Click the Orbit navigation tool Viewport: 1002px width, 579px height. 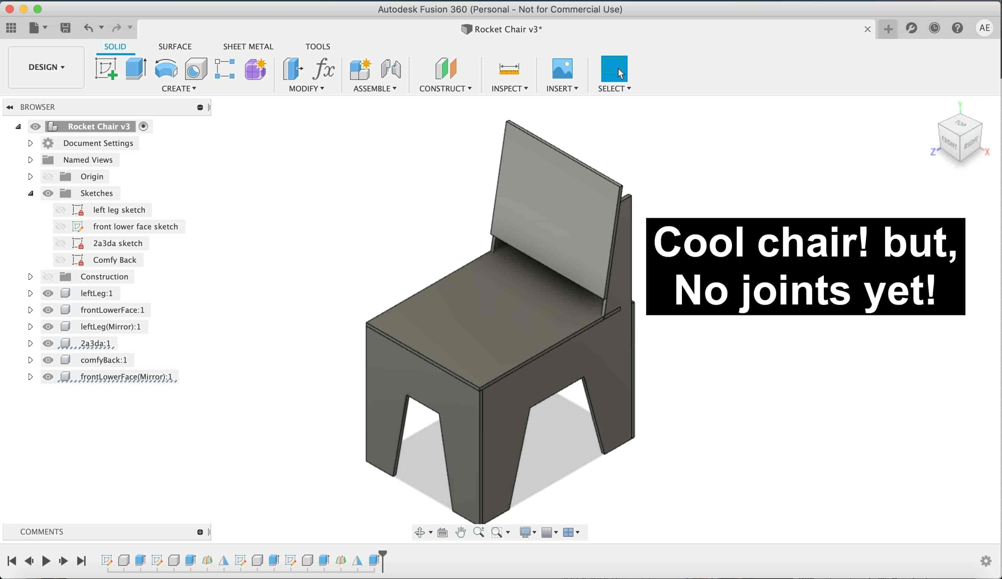420,532
